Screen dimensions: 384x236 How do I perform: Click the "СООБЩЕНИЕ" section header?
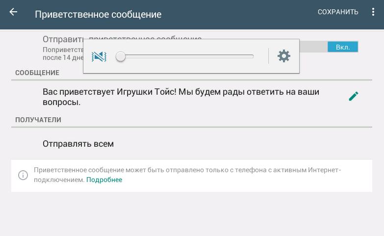[37, 73]
